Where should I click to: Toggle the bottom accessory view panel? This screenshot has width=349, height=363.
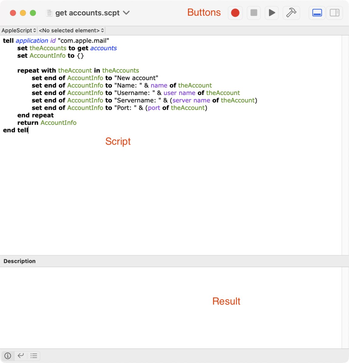pos(317,13)
